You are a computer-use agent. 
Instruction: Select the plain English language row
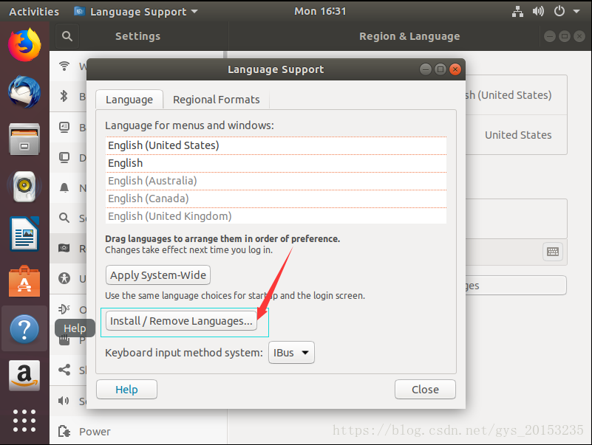pos(276,163)
